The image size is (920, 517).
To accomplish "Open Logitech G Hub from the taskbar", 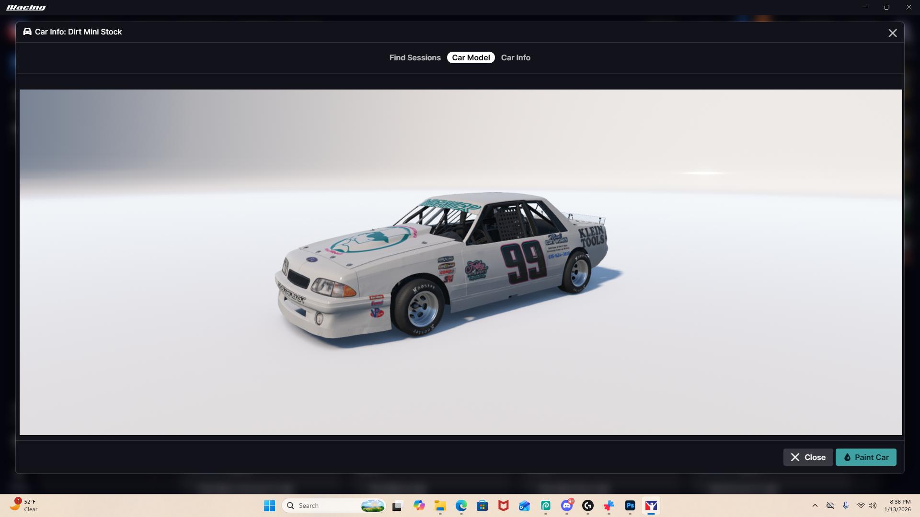I will click(588, 506).
